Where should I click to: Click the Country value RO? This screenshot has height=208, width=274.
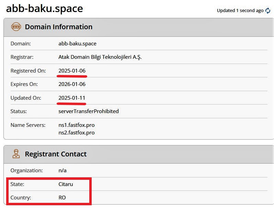62,198
